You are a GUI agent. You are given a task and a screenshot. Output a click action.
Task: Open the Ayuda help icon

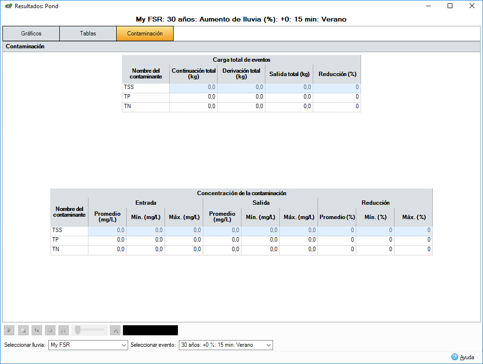tap(454, 357)
